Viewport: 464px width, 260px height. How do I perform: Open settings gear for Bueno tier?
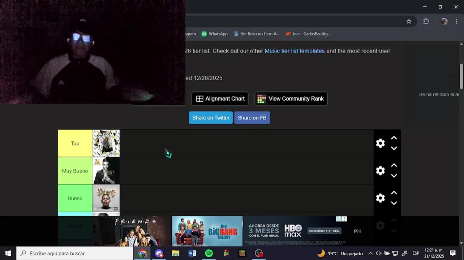click(x=380, y=198)
